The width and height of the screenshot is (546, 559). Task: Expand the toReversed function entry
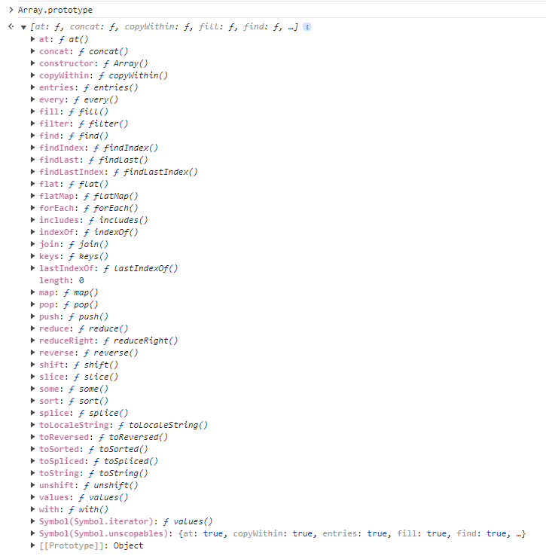point(33,437)
